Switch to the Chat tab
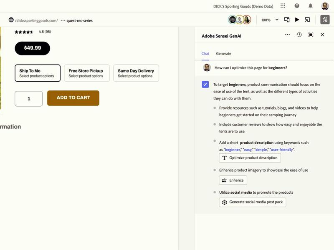This screenshot has width=334, height=250. click(x=205, y=54)
